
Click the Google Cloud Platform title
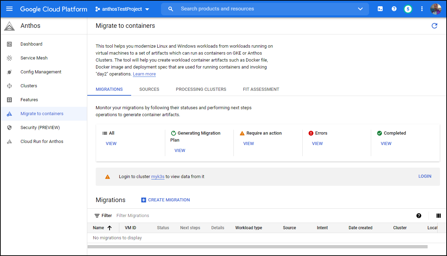[x=54, y=9]
